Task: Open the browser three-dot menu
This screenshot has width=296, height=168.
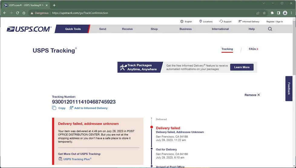Action: [x=291, y=13]
